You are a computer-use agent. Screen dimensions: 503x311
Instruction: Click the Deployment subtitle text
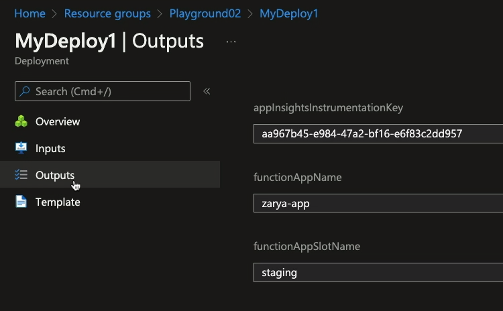[42, 61]
